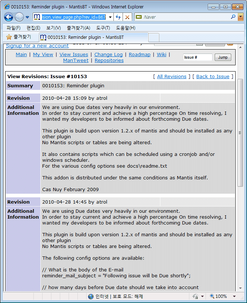Click the browser Forward arrow button
The width and height of the screenshot is (247, 303).
click(x=19, y=17)
